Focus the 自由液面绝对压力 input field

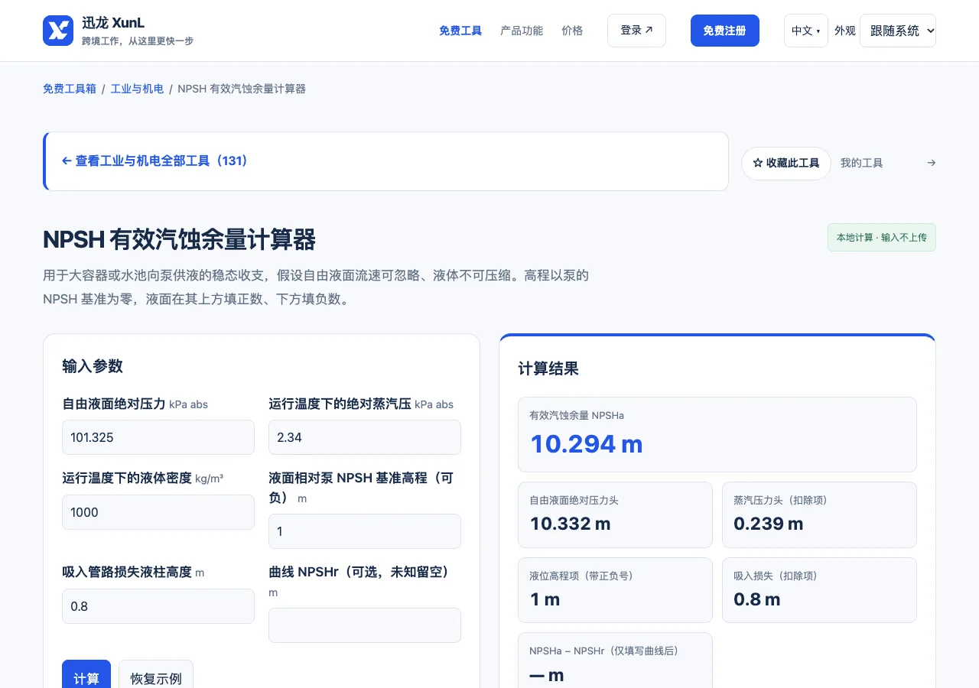coord(158,437)
